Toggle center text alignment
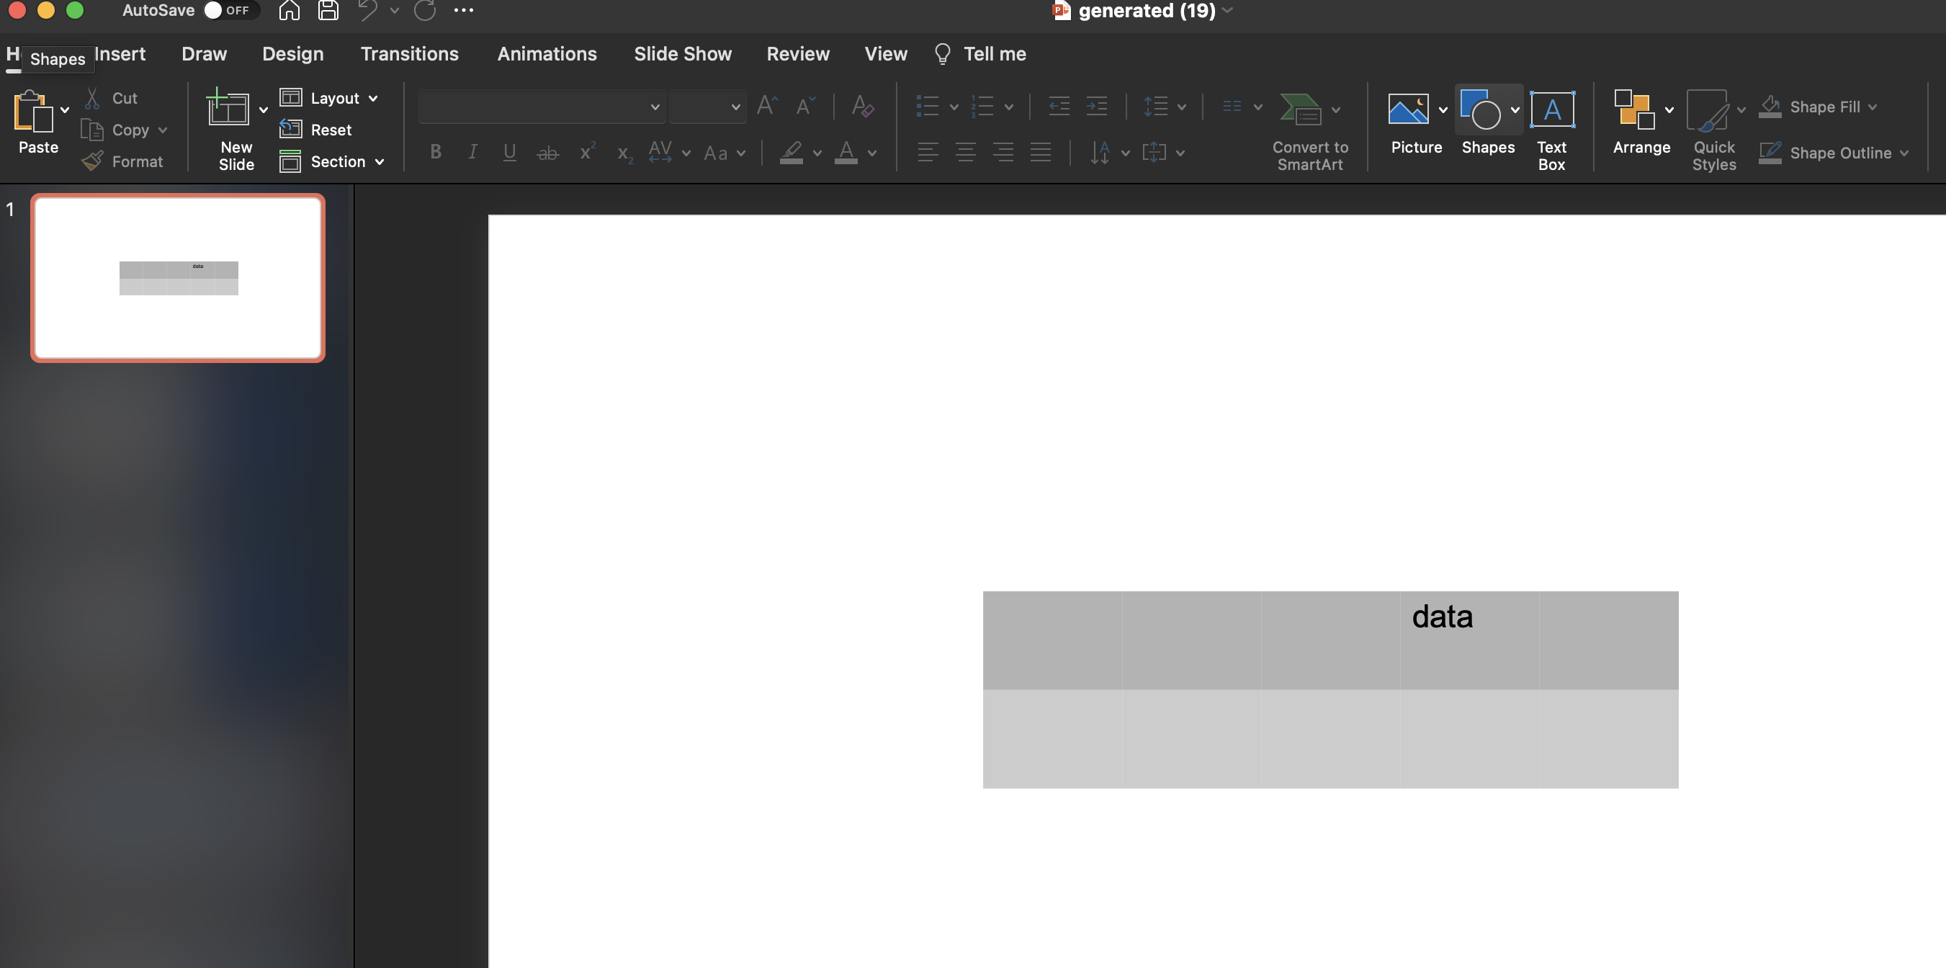This screenshot has width=1946, height=968. (966, 152)
